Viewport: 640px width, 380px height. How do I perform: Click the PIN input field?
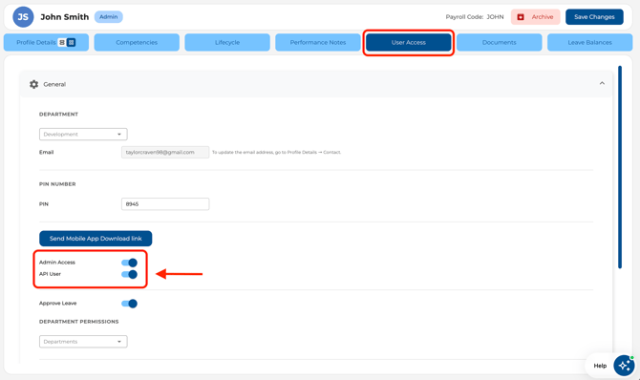[x=165, y=204]
